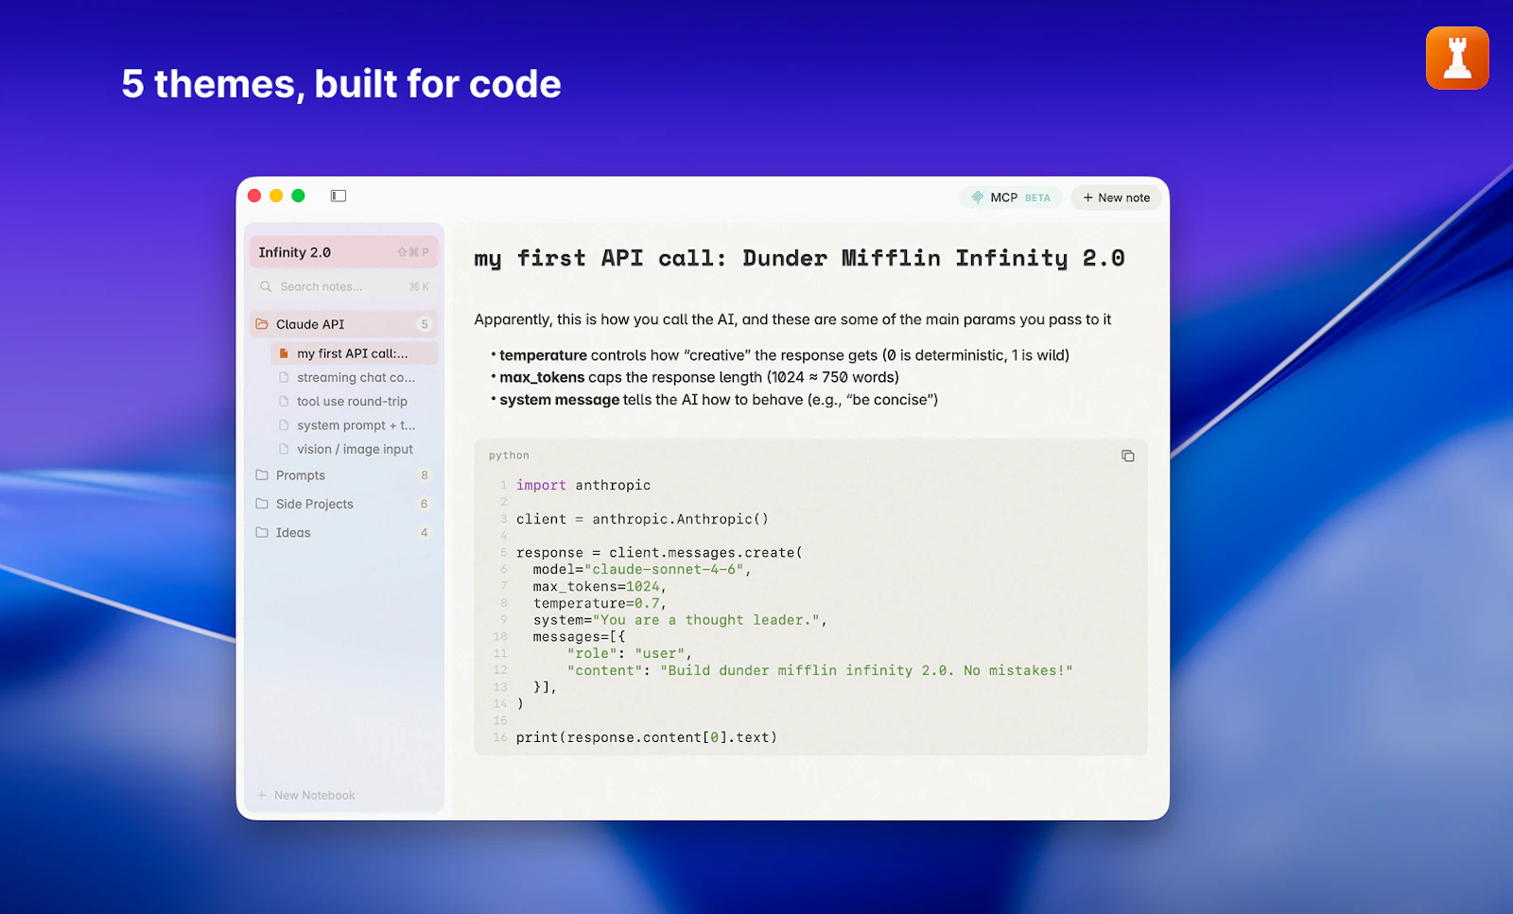Click the document icon beside 'vision / image input'

pyautogui.click(x=284, y=449)
